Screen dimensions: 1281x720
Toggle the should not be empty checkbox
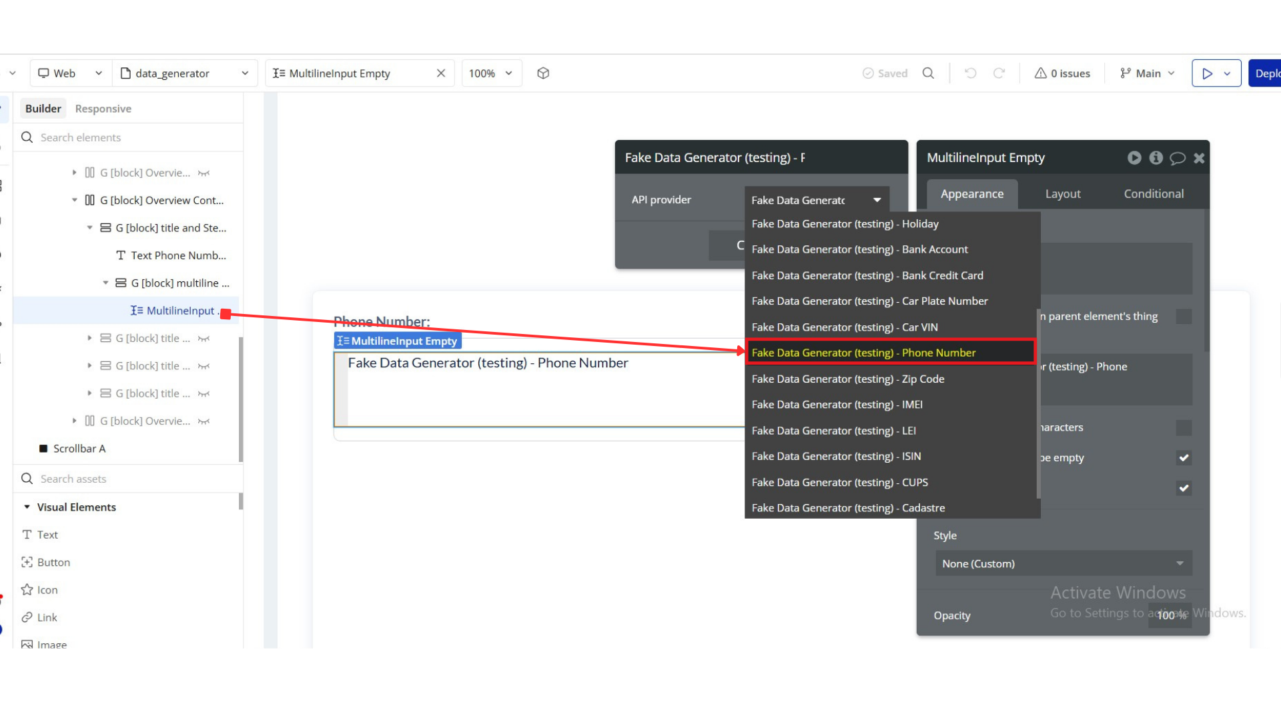[x=1184, y=458]
